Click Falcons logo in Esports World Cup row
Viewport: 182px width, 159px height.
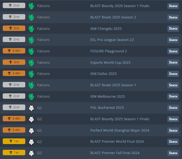(x=31, y=62)
